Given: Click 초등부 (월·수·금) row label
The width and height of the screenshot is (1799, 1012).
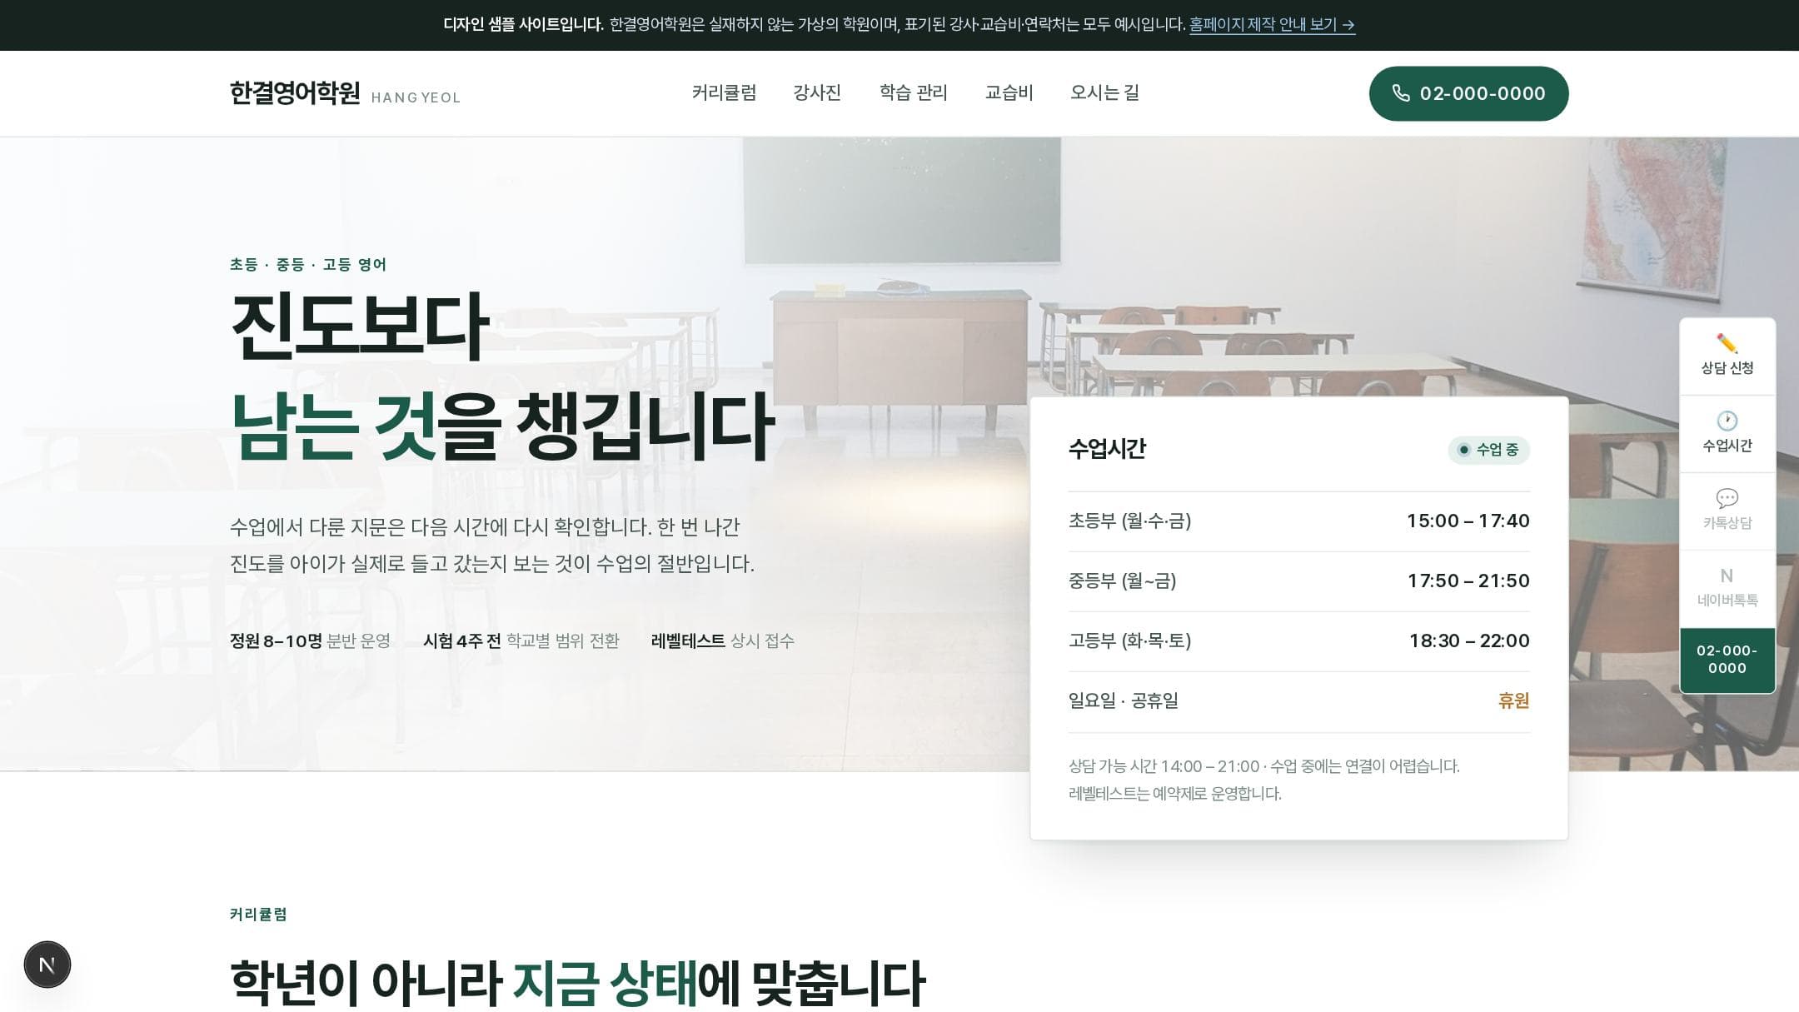Looking at the screenshot, I should coord(1129,521).
